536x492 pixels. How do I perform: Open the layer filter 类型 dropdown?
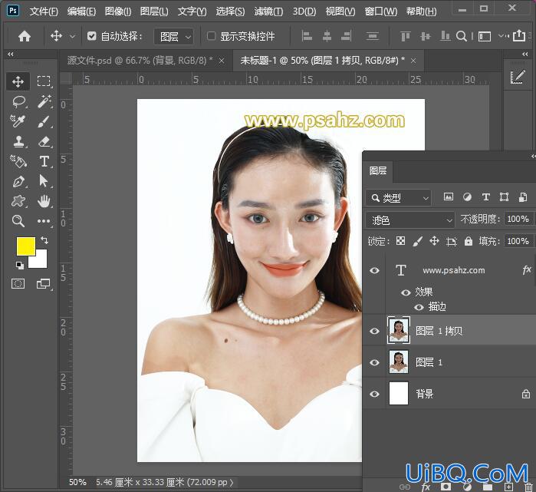[x=399, y=197]
